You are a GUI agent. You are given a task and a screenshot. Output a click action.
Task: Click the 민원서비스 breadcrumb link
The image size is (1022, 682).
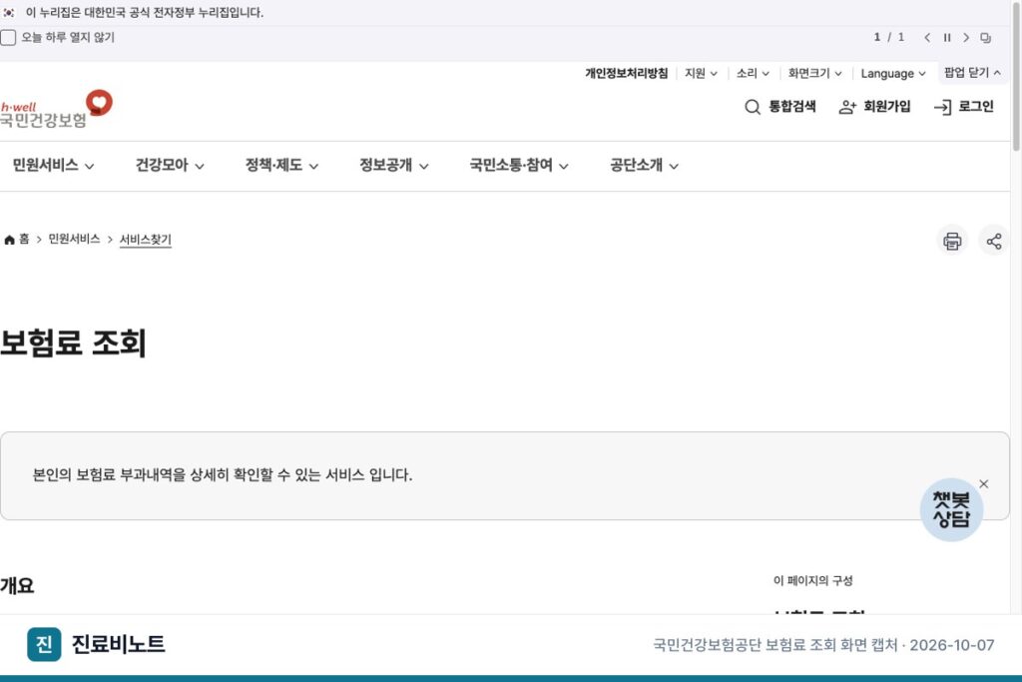pyautogui.click(x=74, y=240)
